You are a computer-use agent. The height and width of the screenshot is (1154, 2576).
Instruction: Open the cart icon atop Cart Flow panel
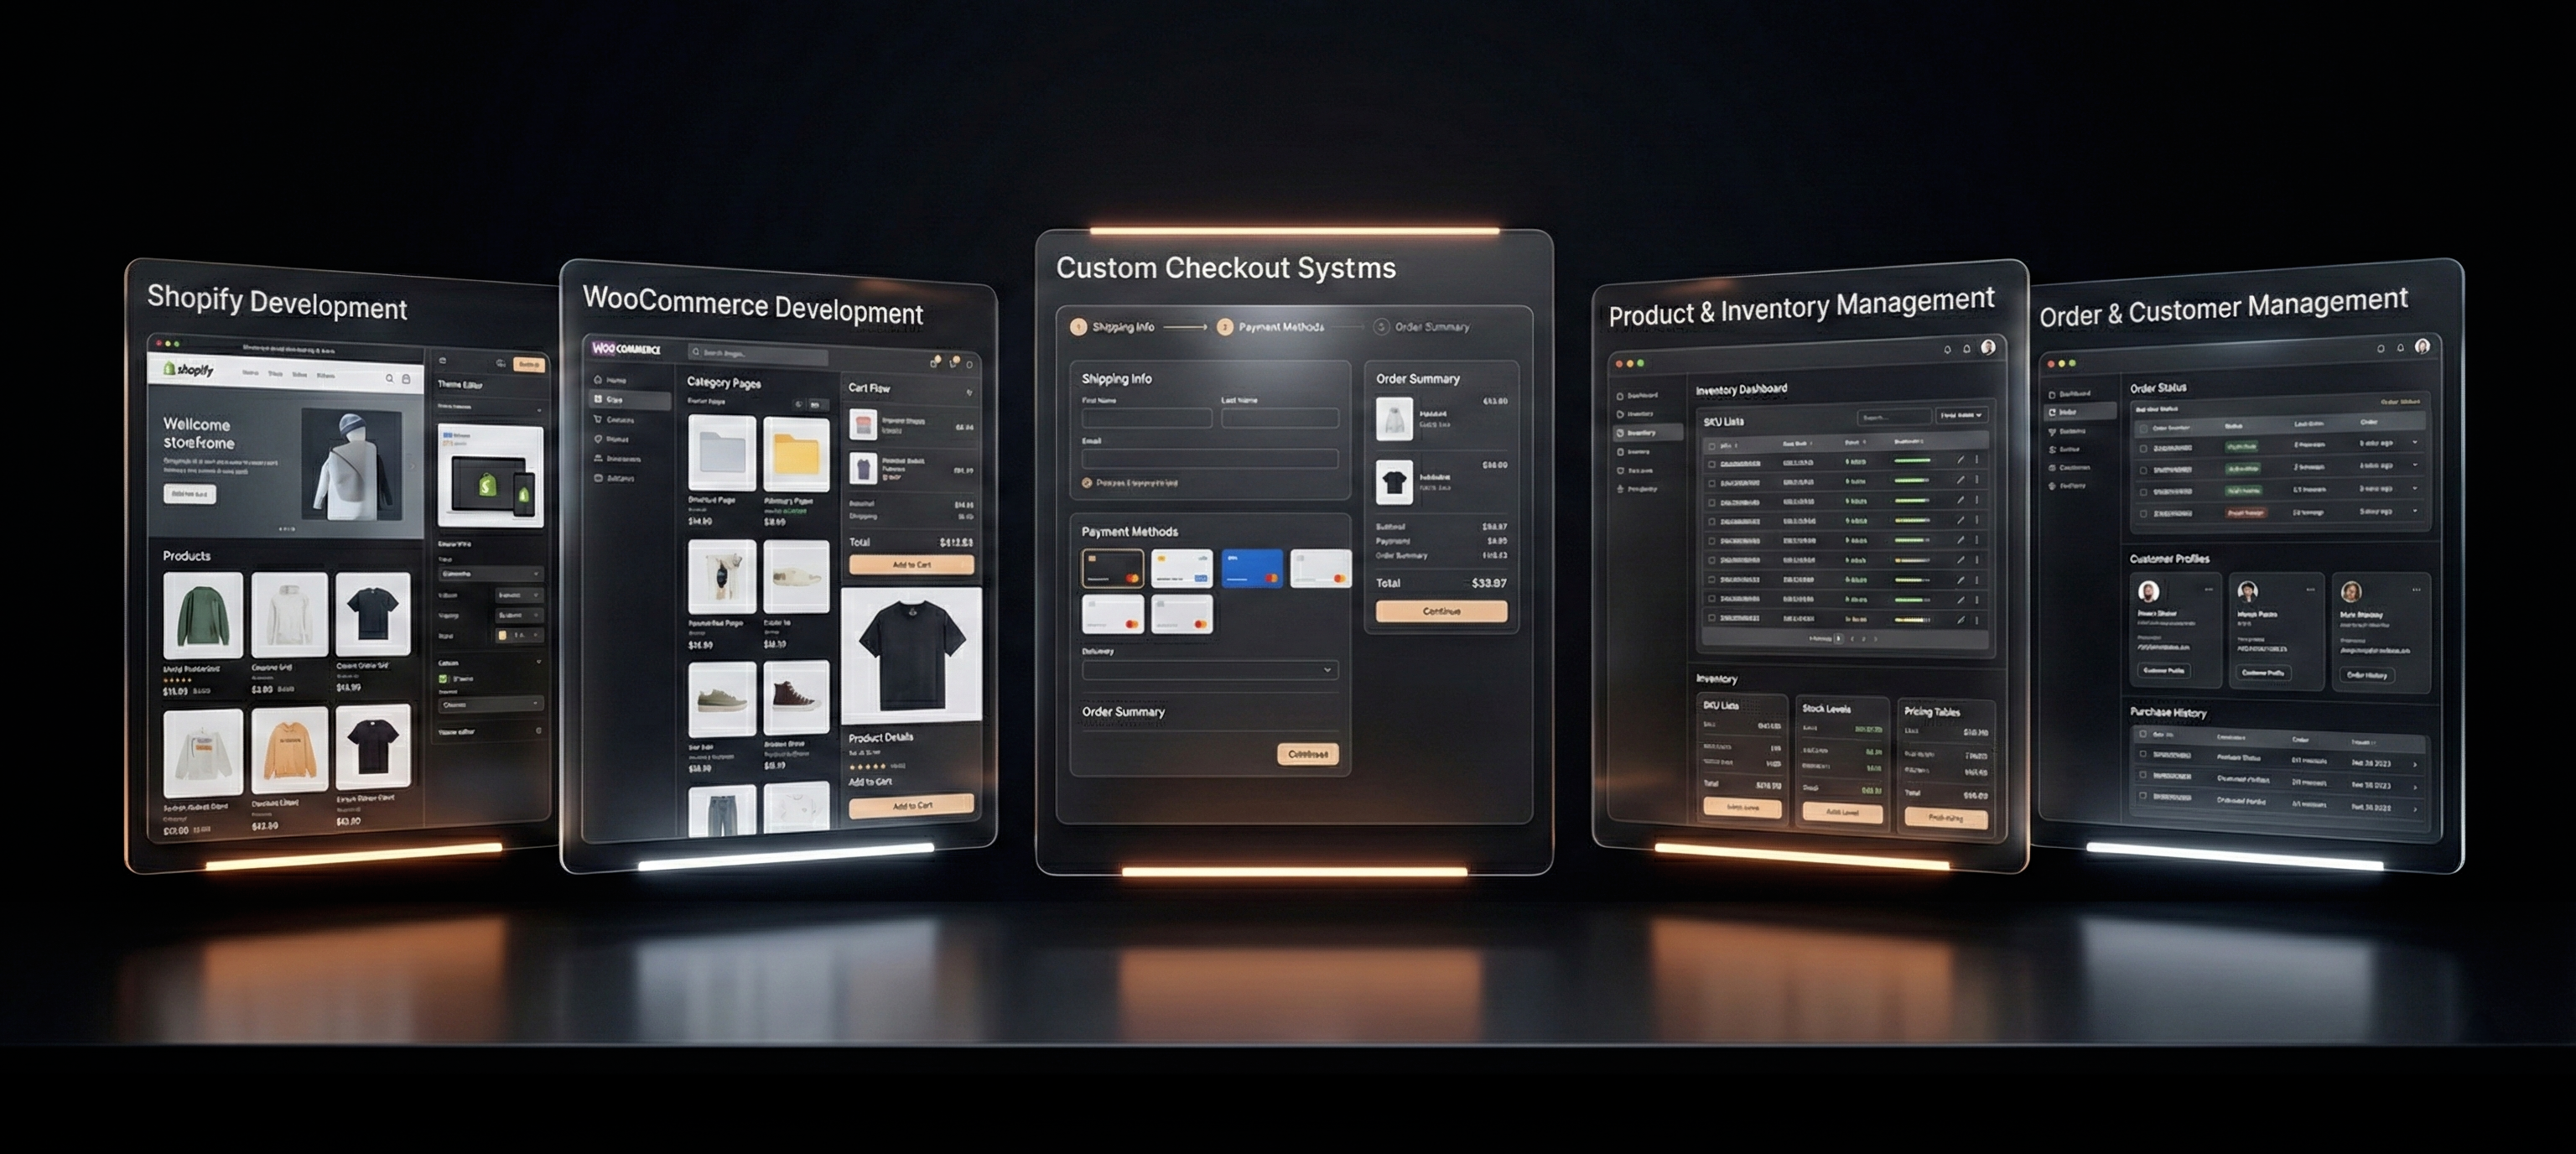pos(969,393)
